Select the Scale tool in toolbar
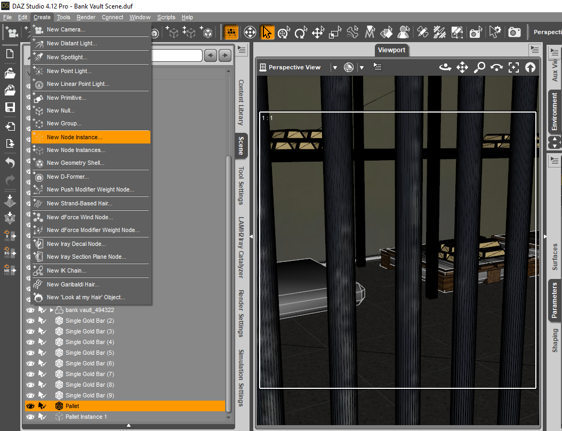The height and width of the screenshot is (431, 562). click(x=335, y=32)
